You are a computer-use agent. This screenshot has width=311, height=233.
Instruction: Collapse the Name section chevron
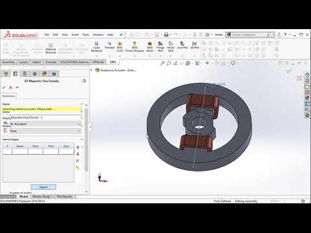coord(82,104)
